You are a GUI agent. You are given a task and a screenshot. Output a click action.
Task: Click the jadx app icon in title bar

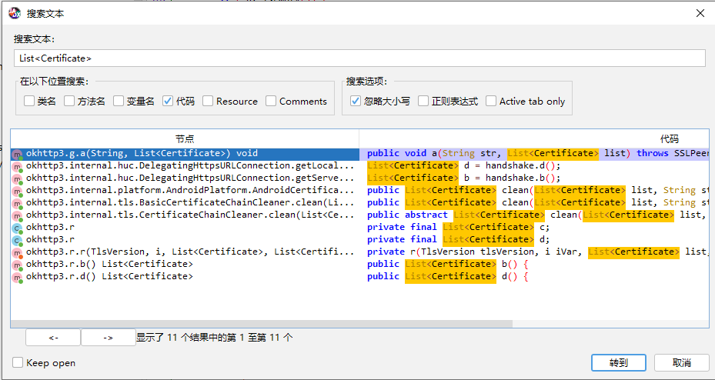coord(15,13)
